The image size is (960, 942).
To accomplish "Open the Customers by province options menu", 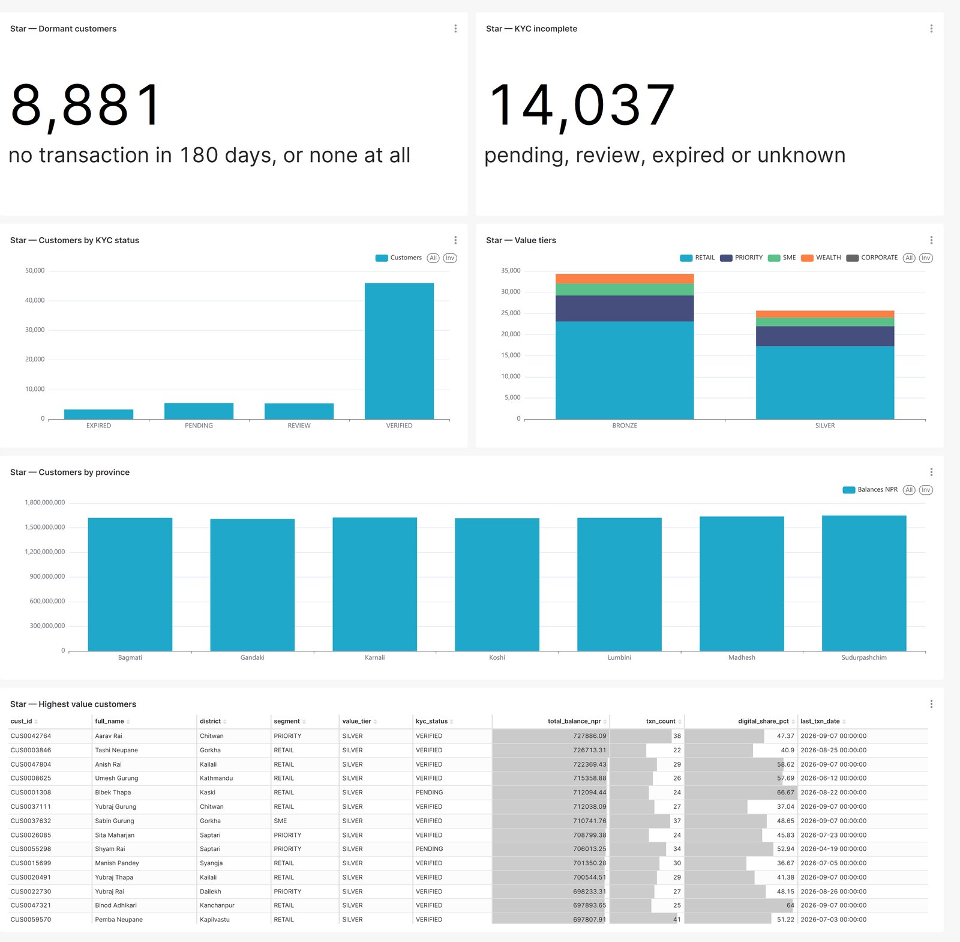I will [x=931, y=472].
